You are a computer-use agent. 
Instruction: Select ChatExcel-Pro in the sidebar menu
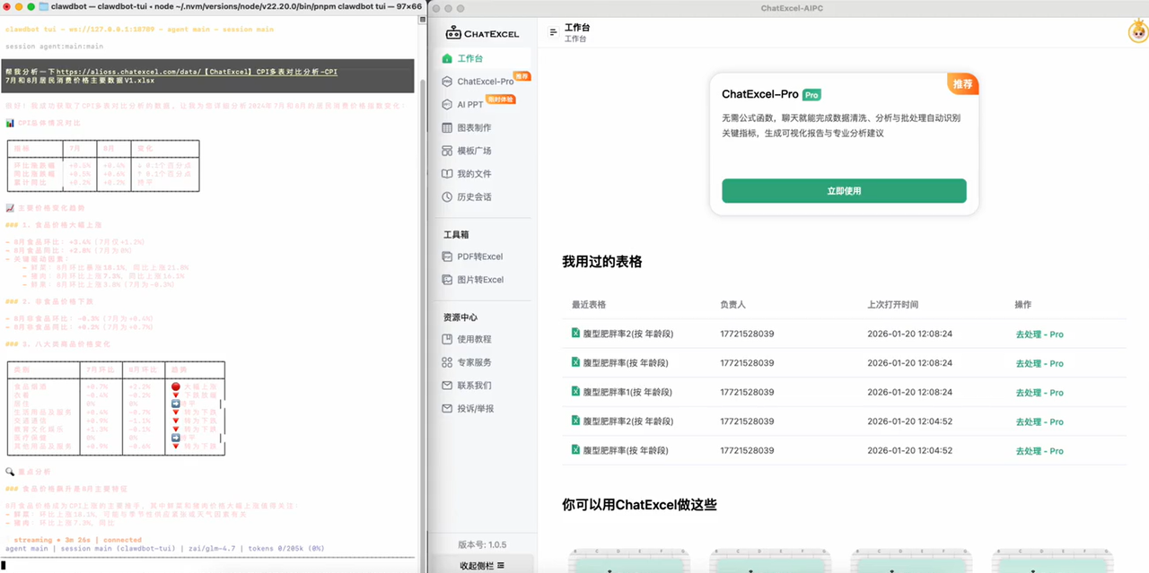click(486, 80)
